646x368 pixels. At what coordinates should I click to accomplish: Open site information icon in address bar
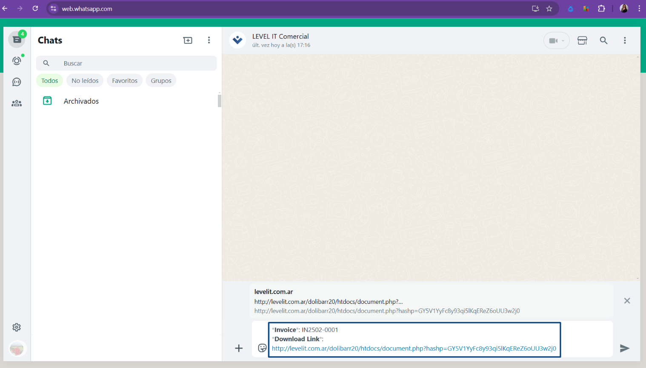(x=54, y=8)
